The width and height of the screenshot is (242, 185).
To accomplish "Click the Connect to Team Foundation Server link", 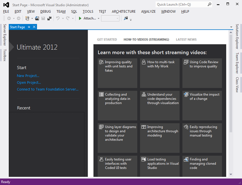I will tap(48, 89).
